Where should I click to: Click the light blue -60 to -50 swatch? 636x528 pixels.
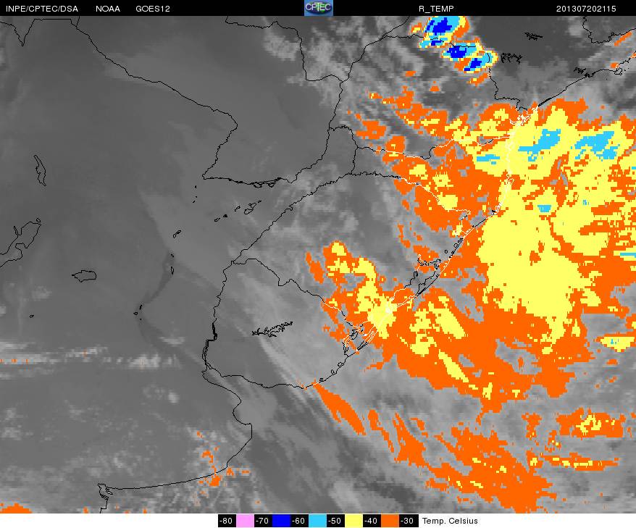(x=317, y=521)
